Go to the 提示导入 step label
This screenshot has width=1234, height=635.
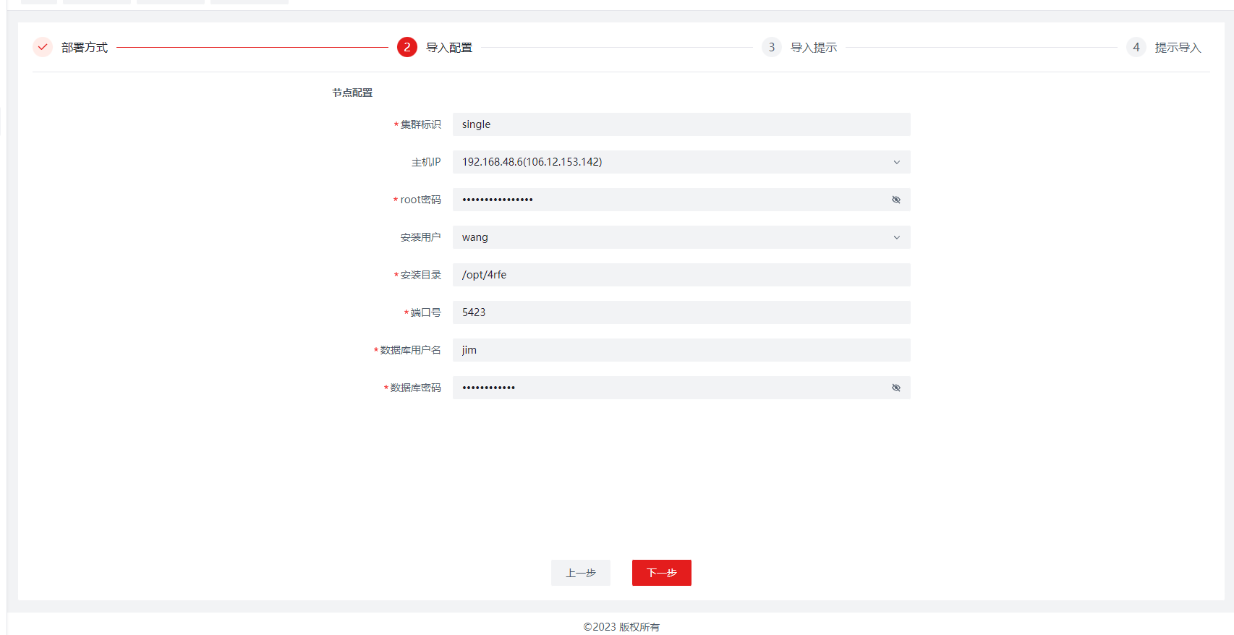click(1178, 48)
